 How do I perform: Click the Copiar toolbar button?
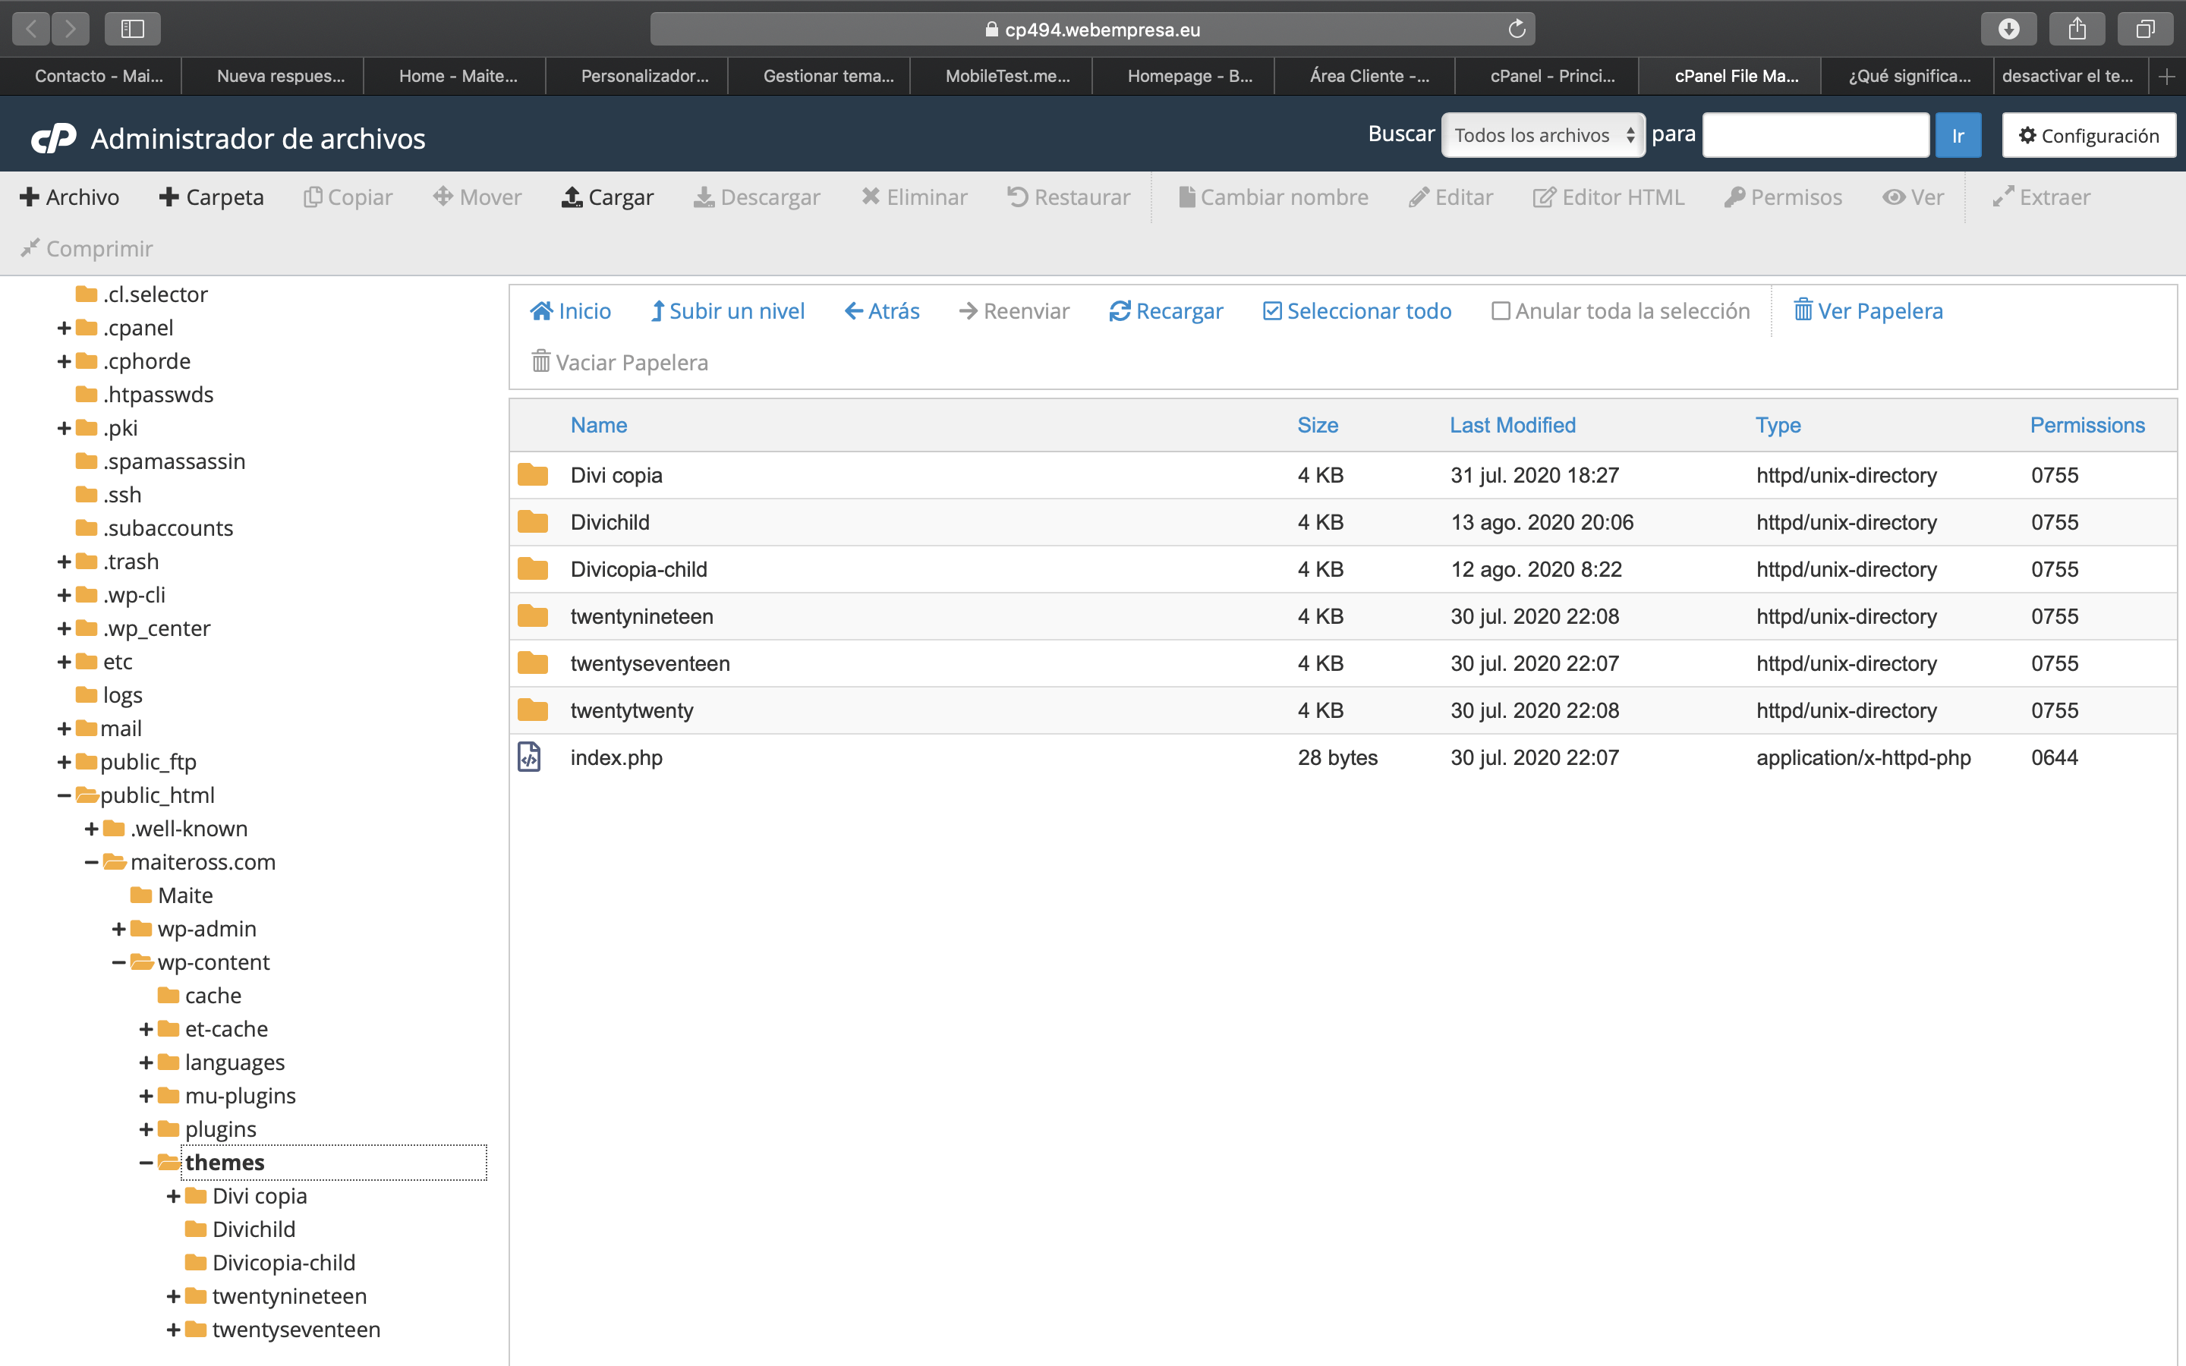348,197
